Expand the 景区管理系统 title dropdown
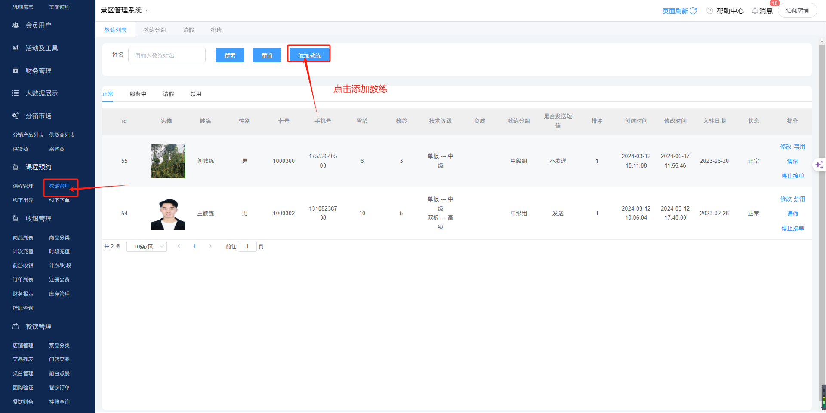This screenshot has width=826, height=413. pyautogui.click(x=147, y=10)
